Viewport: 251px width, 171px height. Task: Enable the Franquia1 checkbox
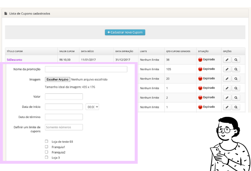47,147
